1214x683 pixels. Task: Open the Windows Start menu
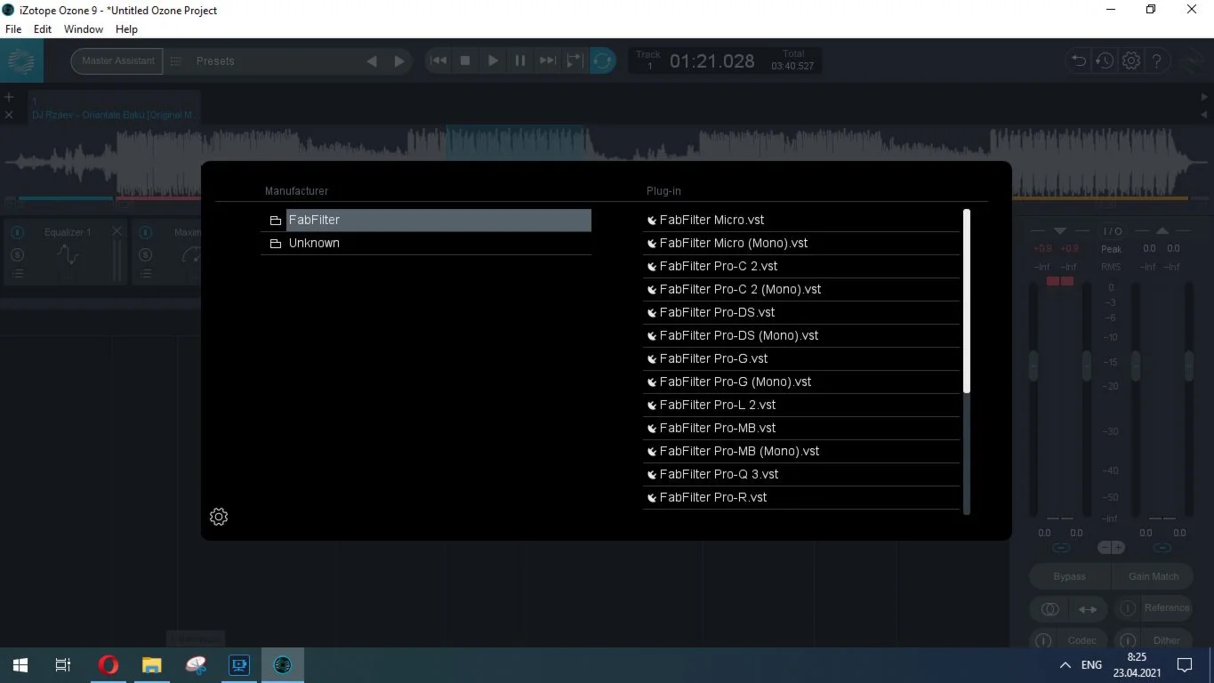coord(20,664)
